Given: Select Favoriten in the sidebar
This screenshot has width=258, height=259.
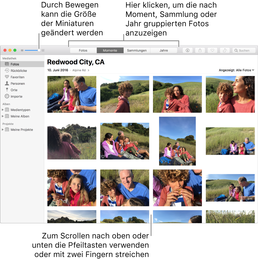Looking at the screenshot, I should tap(17, 77).
